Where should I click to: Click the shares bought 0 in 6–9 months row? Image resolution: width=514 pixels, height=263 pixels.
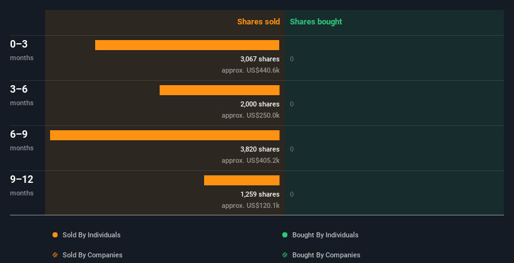(x=292, y=149)
